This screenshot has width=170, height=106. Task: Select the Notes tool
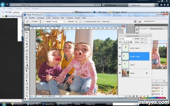[x=27, y=87]
